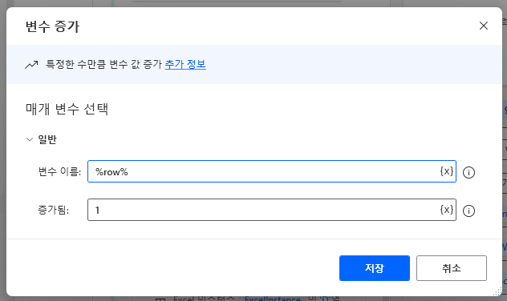Open the 추가 정보 link
The height and width of the screenshot is (301, 507).
pyautogui.click(x=185, y=64)
